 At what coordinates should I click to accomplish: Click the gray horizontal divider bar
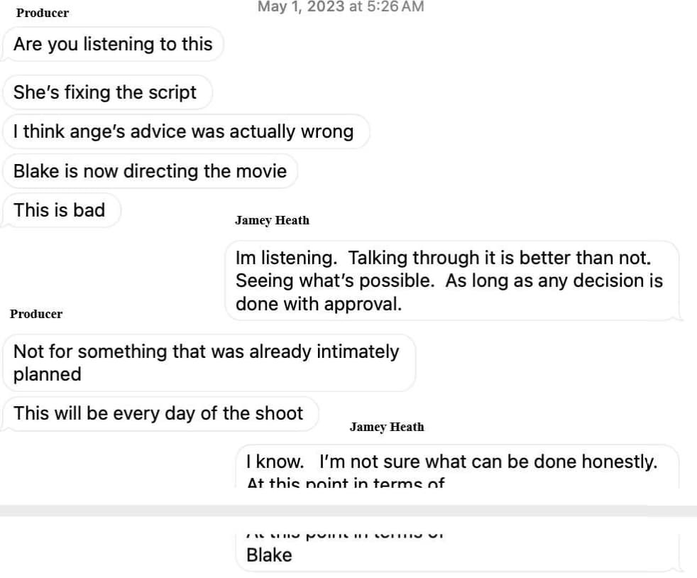348,511
